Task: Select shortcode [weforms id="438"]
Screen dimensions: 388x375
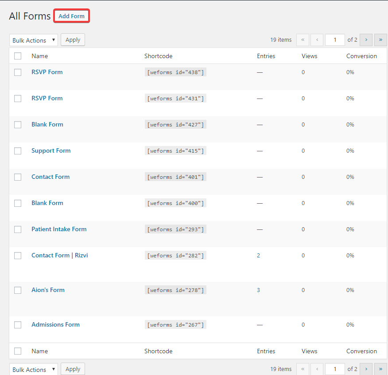Action: click(175, 72)
